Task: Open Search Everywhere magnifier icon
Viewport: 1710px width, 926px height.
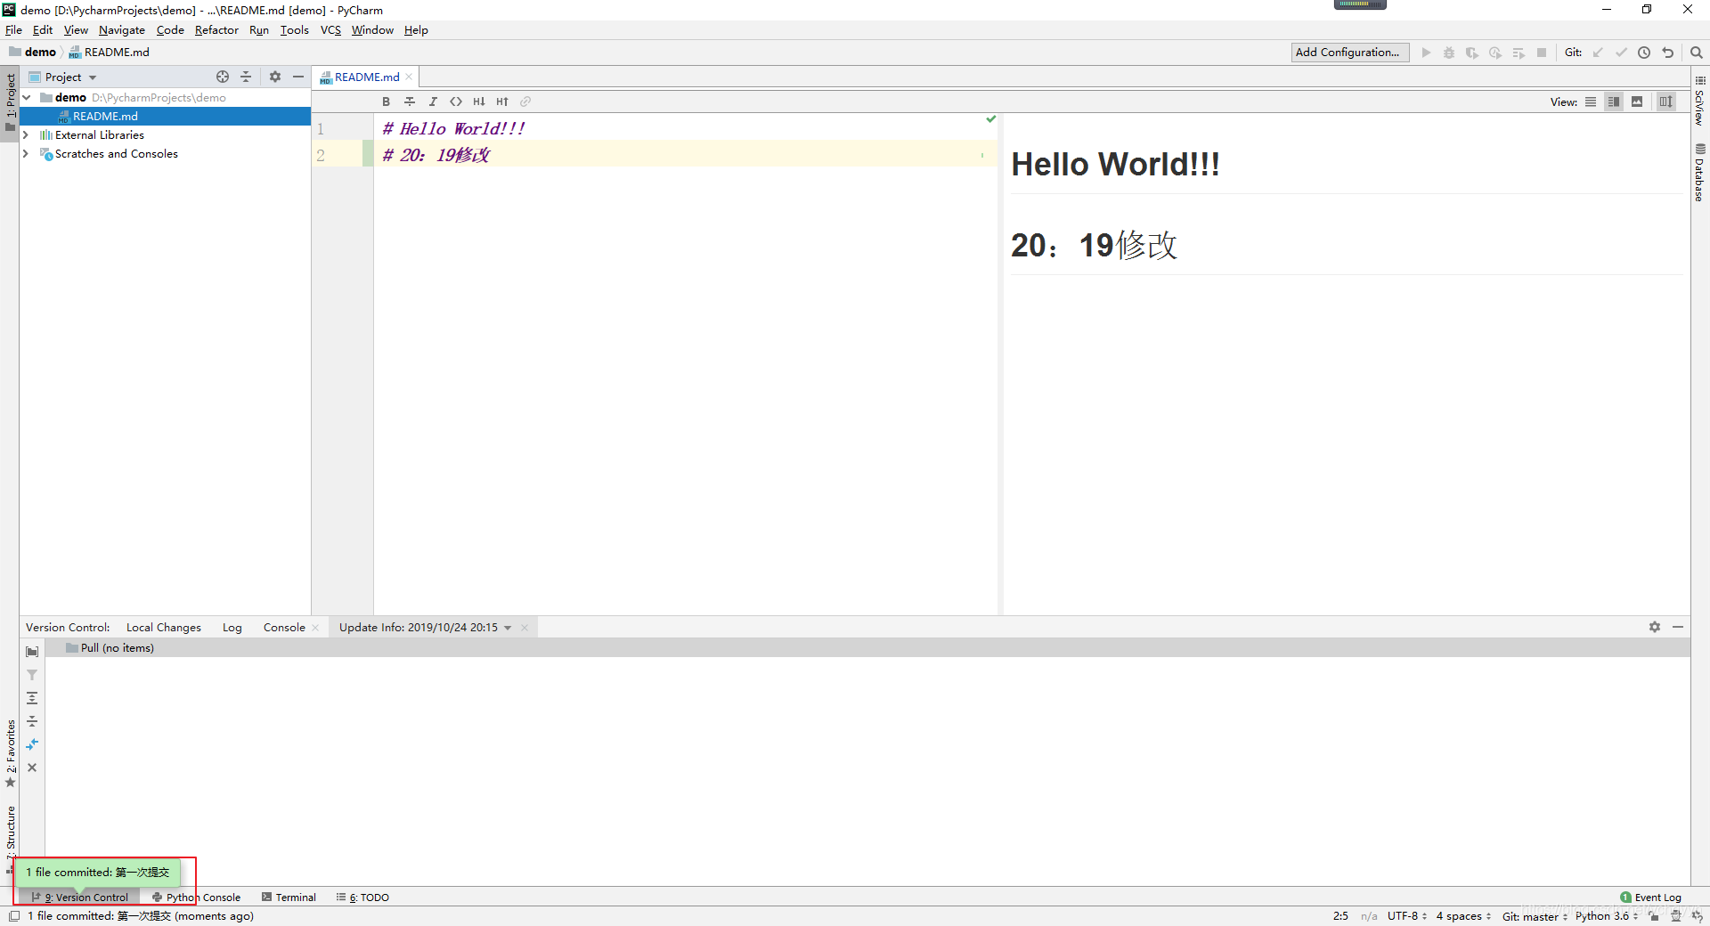Action: (x=1696, y=53)
